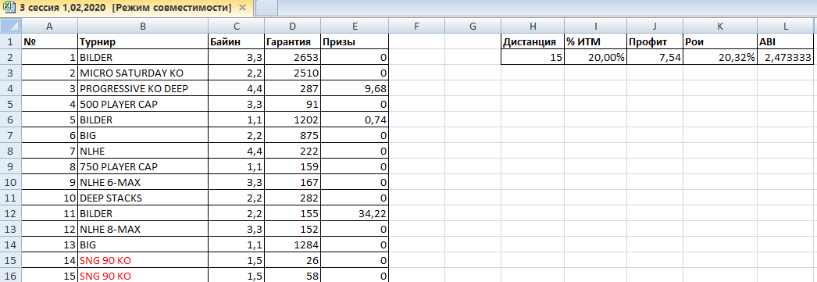The image size is (817, 282).
Task: Click the '% ИТМ' header cell
Action: point(595,41)
